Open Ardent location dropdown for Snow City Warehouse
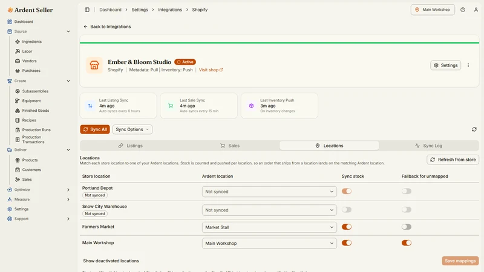Screen dimensions: 484x272 pos(269,210)
